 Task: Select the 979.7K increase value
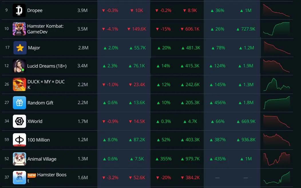(x=190, y=159)
